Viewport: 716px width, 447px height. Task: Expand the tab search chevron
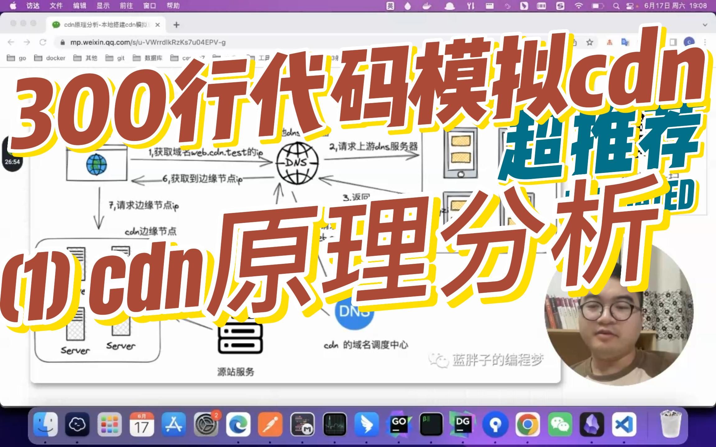click(x=705, y=25)
